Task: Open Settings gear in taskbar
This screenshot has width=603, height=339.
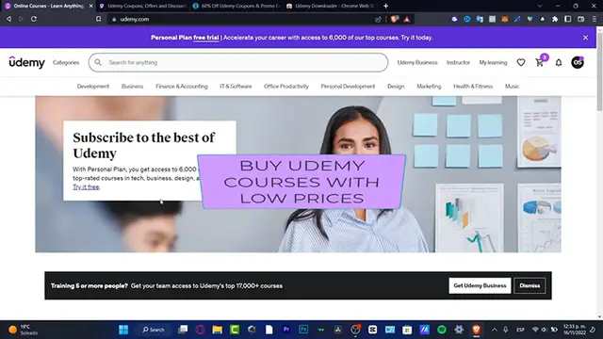Action: [459, 330]
